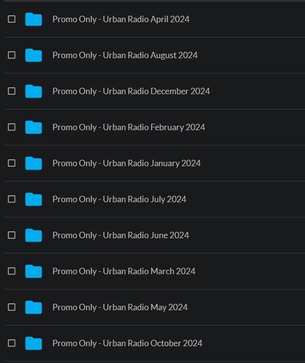Click the March 2024 folder icon

[x=34, y=271]
